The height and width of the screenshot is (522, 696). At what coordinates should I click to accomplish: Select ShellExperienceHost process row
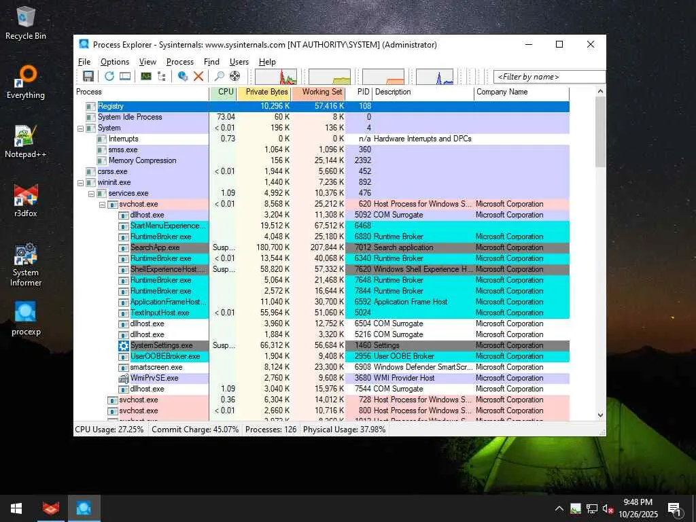[x=321, y=269]
